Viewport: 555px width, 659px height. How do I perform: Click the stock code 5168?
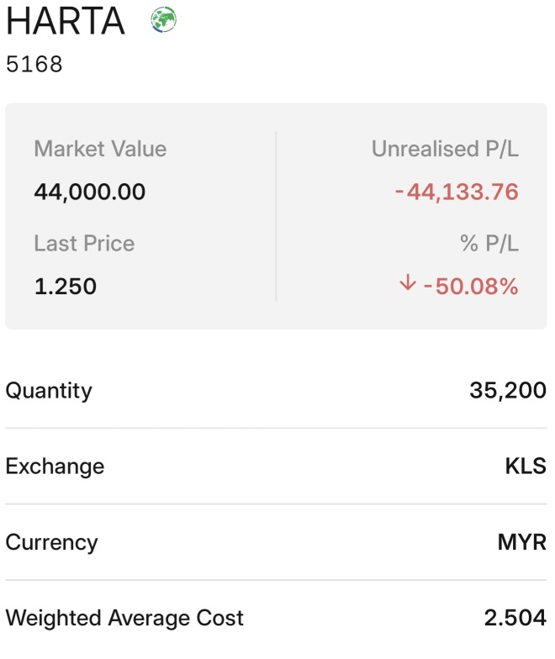pyautogui.click(x=34, y=64)
